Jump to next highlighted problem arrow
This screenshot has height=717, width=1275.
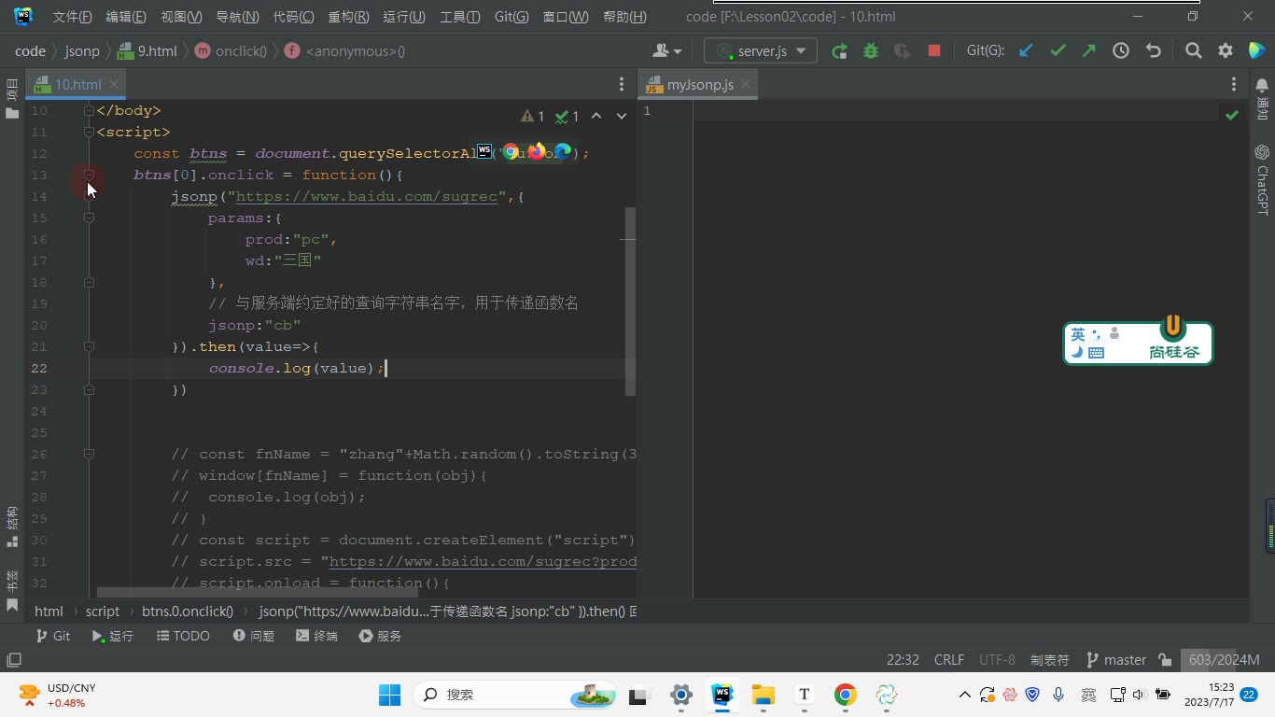point(621,117)
